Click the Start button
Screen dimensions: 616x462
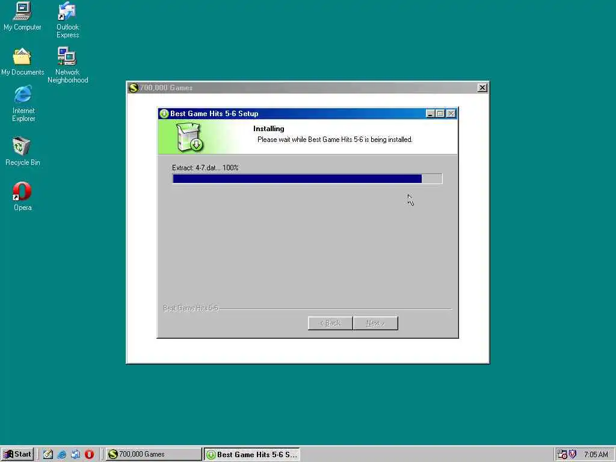(x=17, y=454)
